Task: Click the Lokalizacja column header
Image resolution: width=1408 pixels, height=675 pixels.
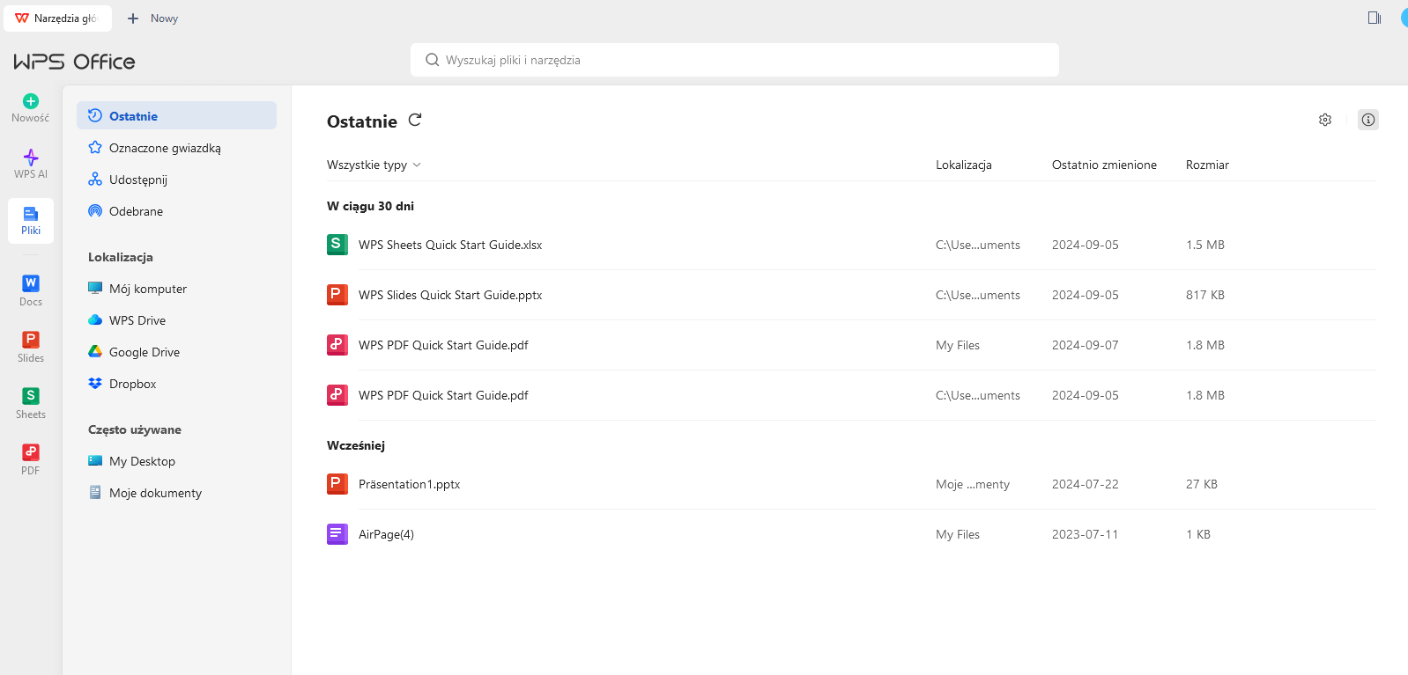Action: (964, 165)
